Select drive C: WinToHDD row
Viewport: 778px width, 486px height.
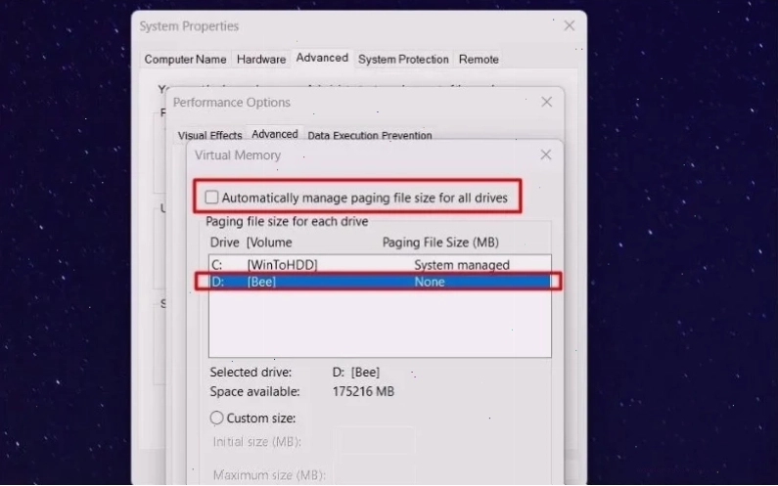pos(380,265)
